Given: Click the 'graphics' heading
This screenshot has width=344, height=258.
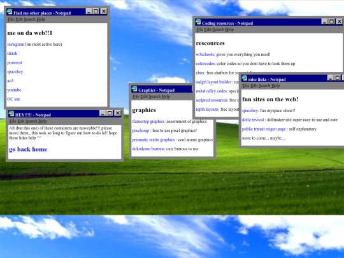Looking at the screenshot, I should coord(144,110).
